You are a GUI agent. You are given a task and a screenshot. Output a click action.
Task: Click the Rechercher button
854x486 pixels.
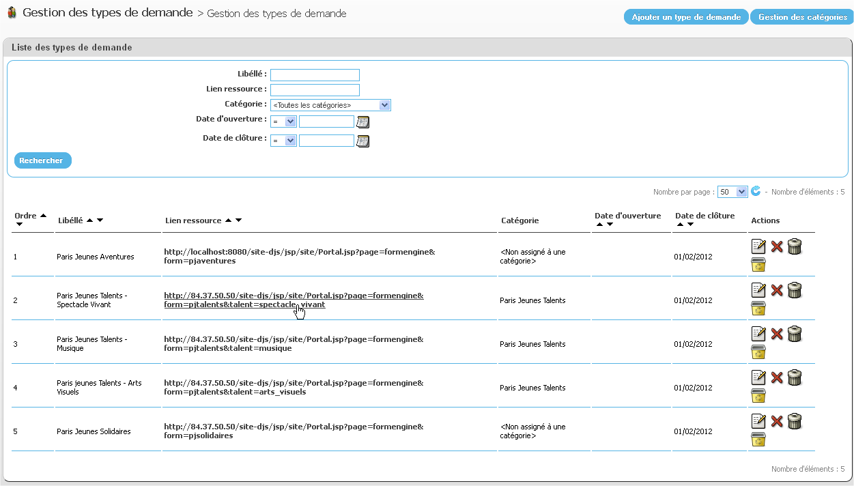point(42,160)
